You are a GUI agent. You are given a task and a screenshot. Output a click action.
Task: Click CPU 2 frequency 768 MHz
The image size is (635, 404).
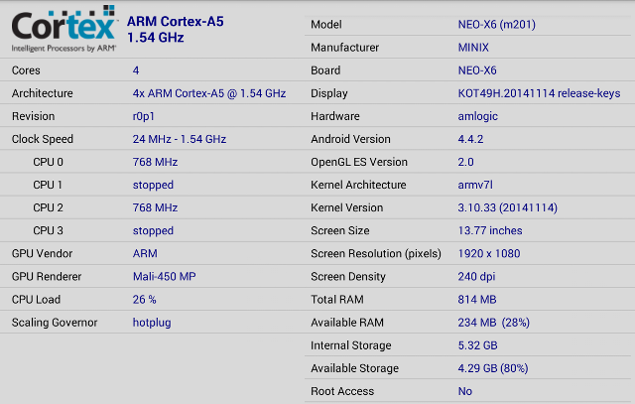(155, 207)
